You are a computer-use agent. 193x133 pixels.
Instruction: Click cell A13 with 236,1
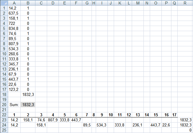tap(14, 69)
